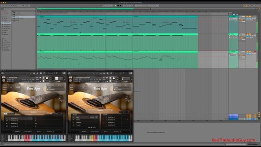Go to next pattern set in right Kontakt
Viewport: 261px width, 147px height.
pyautogui.click(x=111, y=110)
